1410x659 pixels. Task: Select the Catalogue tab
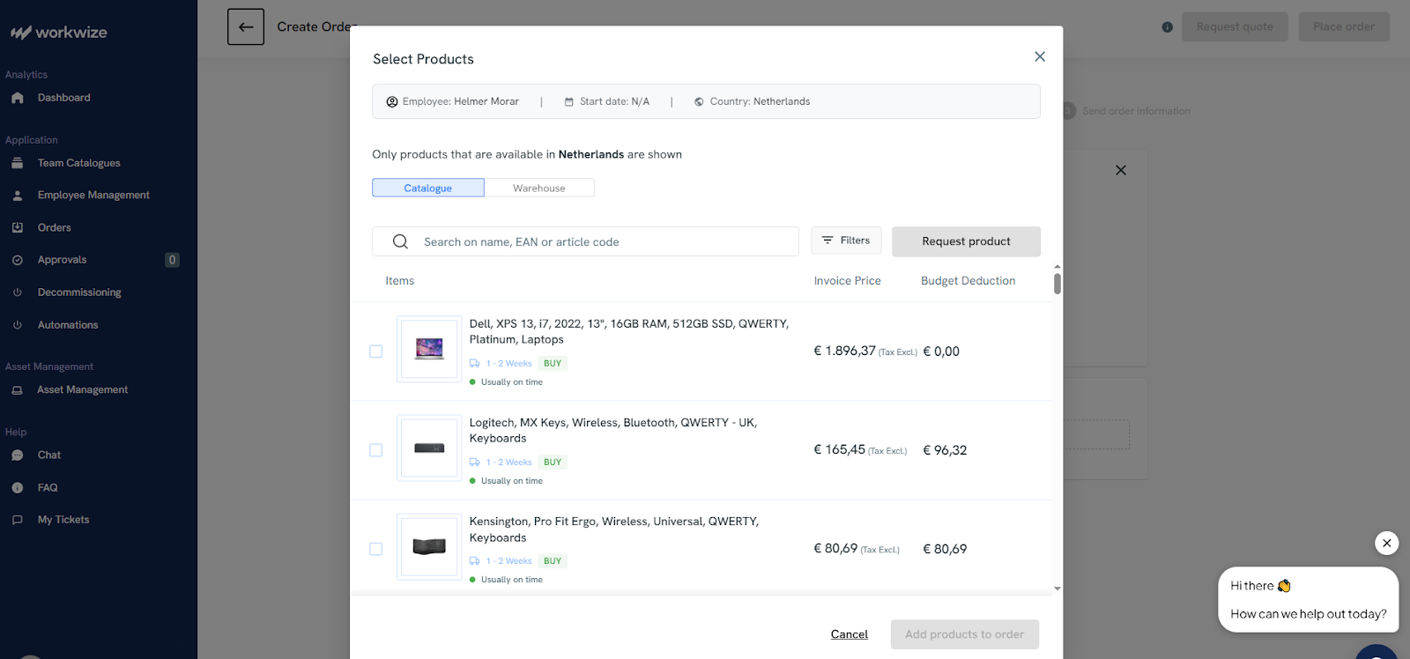point(428,188)
